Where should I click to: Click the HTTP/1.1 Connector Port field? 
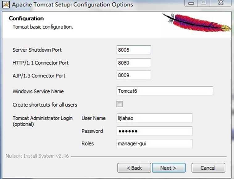134,63
